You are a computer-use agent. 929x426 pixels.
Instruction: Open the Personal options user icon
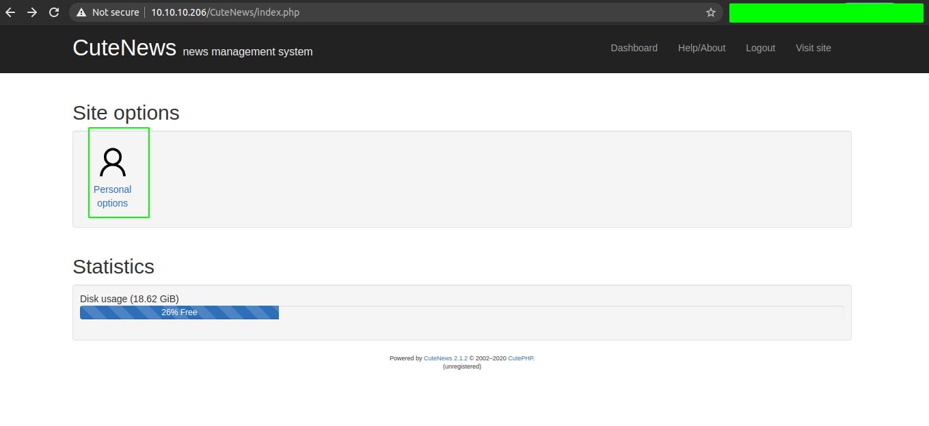[113, 163]
